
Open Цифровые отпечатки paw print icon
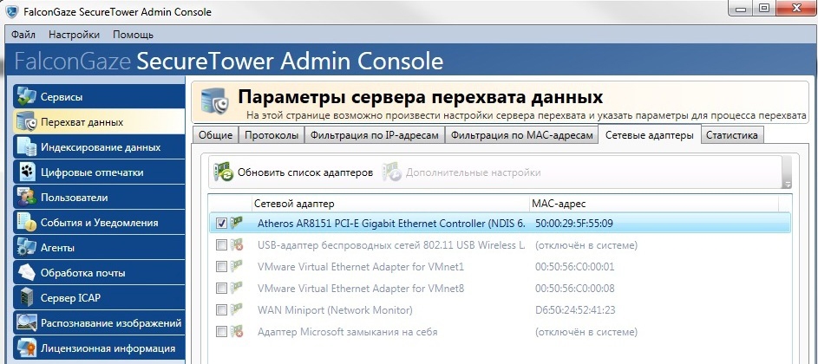(x=26, y=172)
